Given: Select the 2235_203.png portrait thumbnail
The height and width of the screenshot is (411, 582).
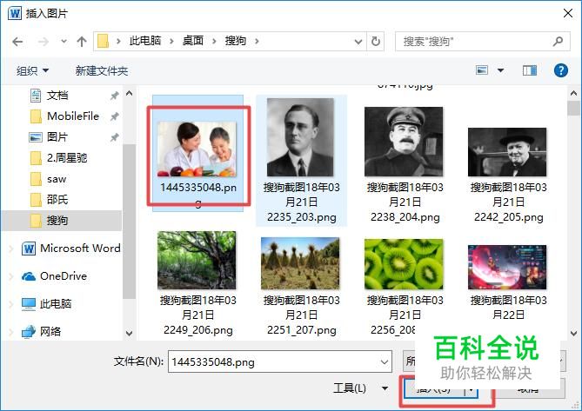Looking at the screenshot, I should (301, 137).
